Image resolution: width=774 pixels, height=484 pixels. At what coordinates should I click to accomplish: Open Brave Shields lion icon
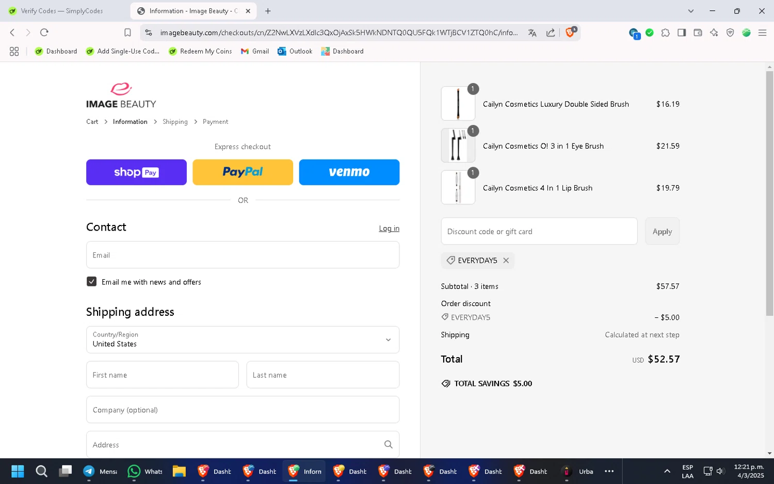click(571, 32)
